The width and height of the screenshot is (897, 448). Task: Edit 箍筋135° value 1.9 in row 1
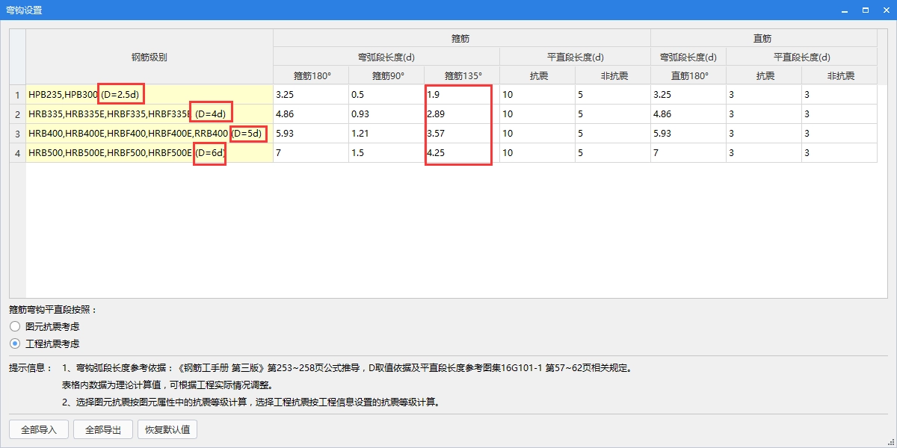point(461,95)
